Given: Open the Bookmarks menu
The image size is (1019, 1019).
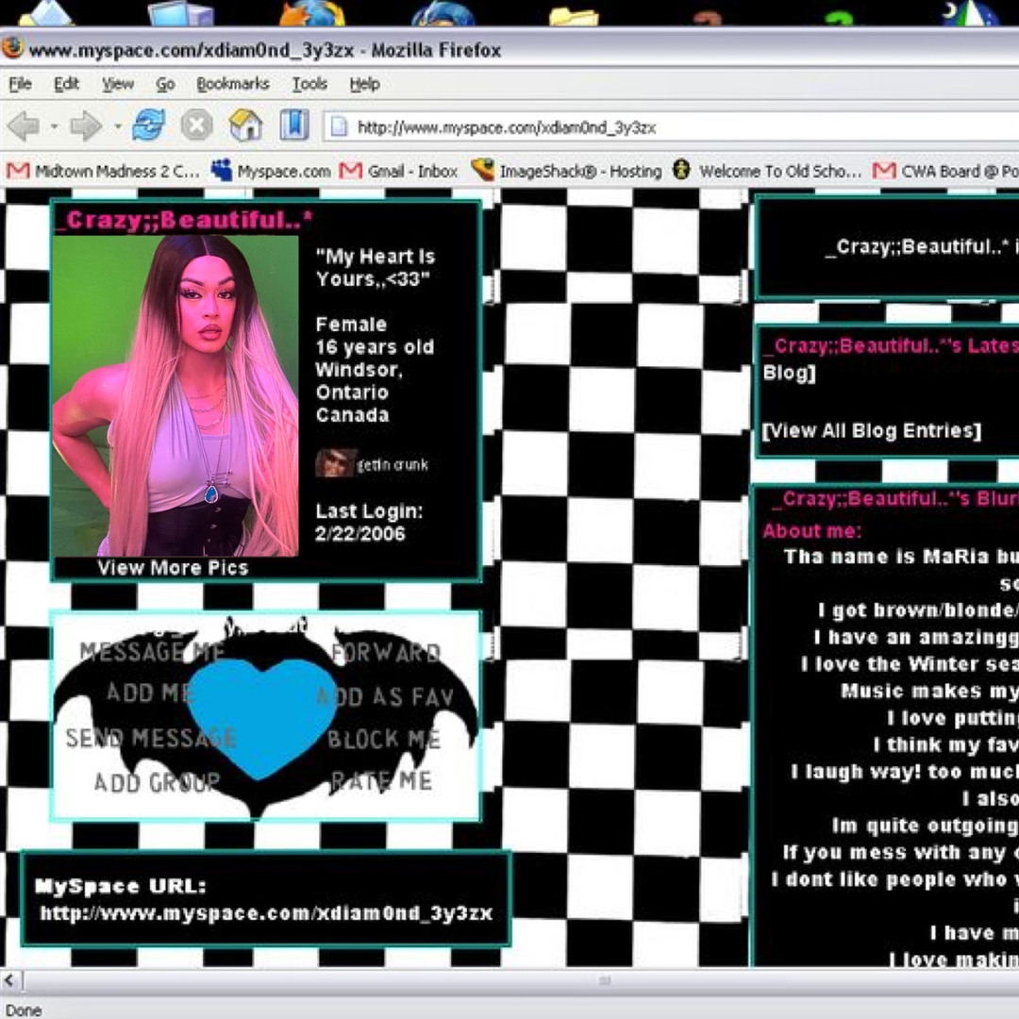Looking at the screenshot, I should click(x=232, y=84).
